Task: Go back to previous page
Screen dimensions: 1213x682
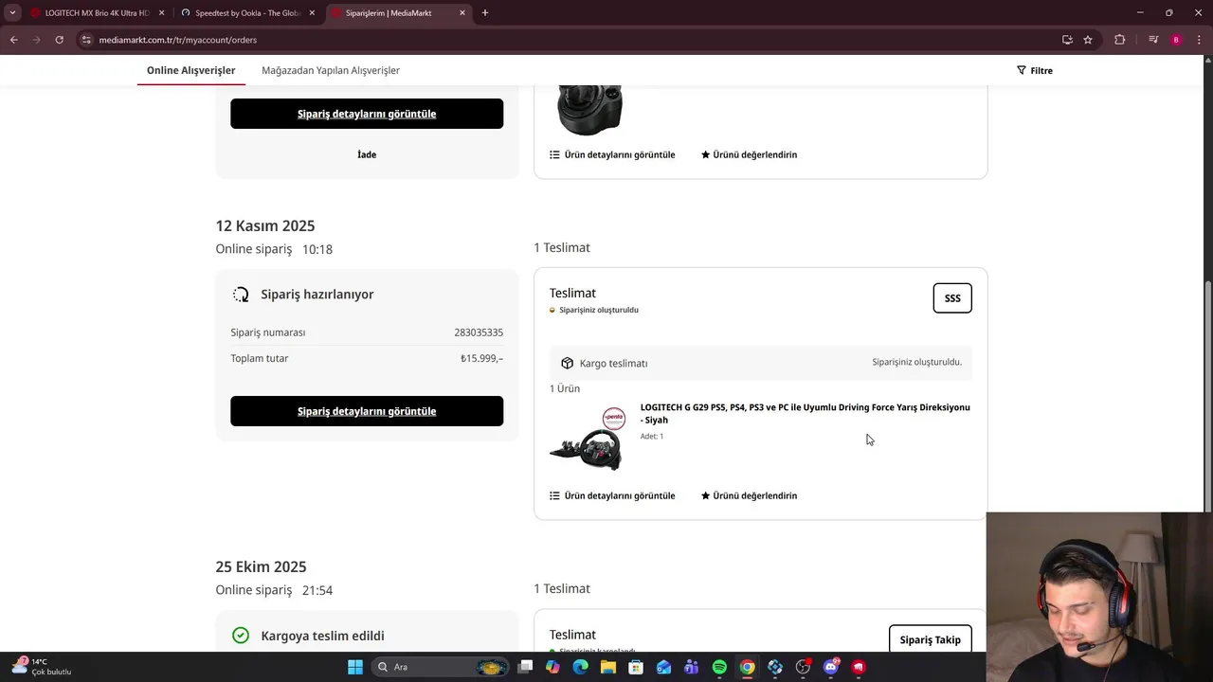Action: coord(13,40)
